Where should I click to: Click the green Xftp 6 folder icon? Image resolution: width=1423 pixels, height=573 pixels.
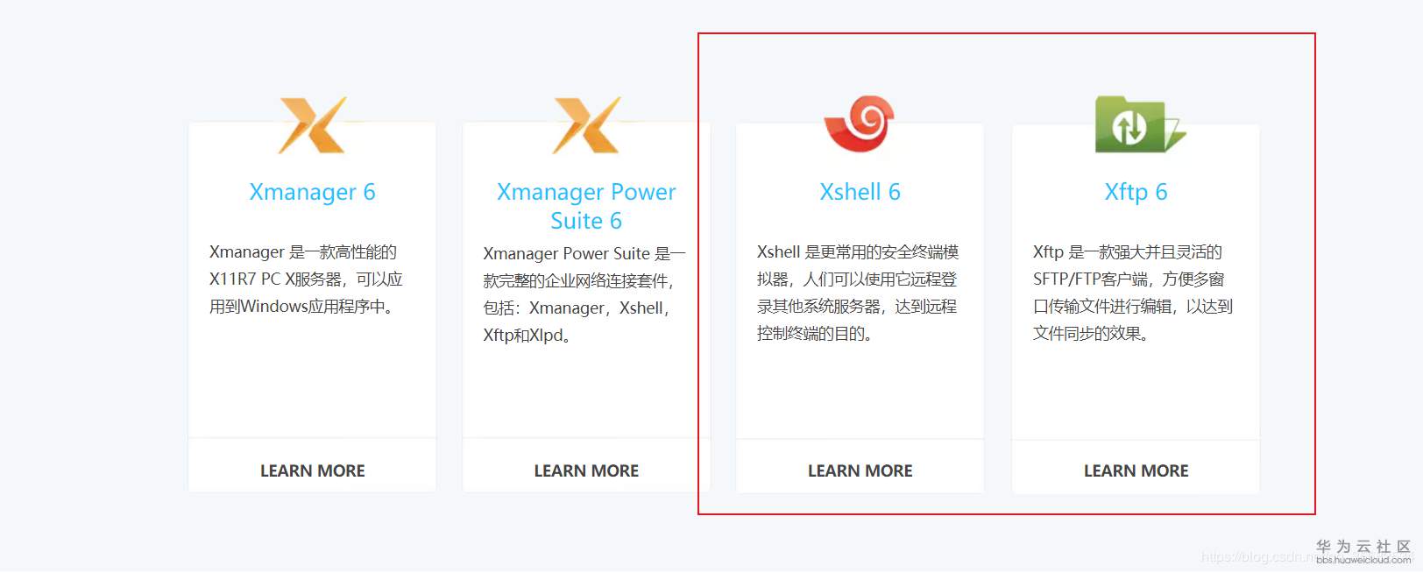pos(1139,124)
